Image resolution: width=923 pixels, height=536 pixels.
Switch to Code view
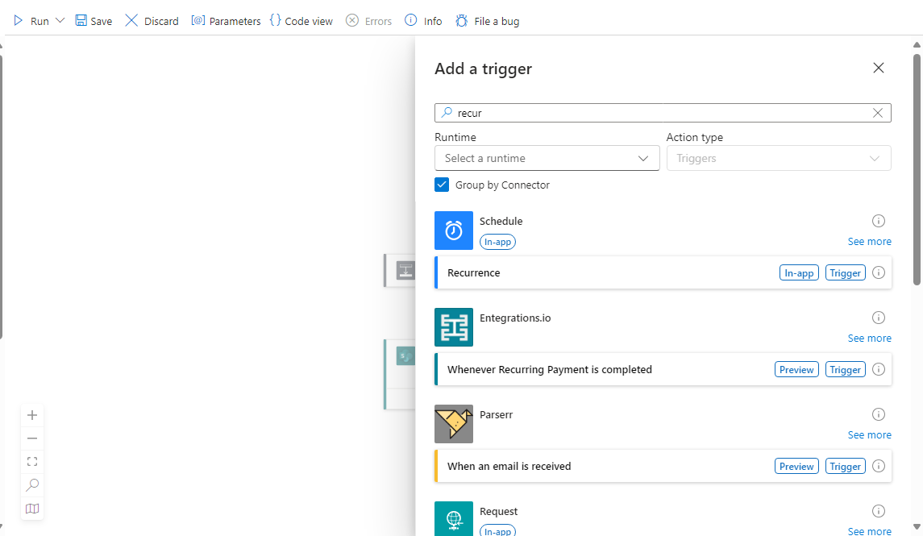coord(301,21)
